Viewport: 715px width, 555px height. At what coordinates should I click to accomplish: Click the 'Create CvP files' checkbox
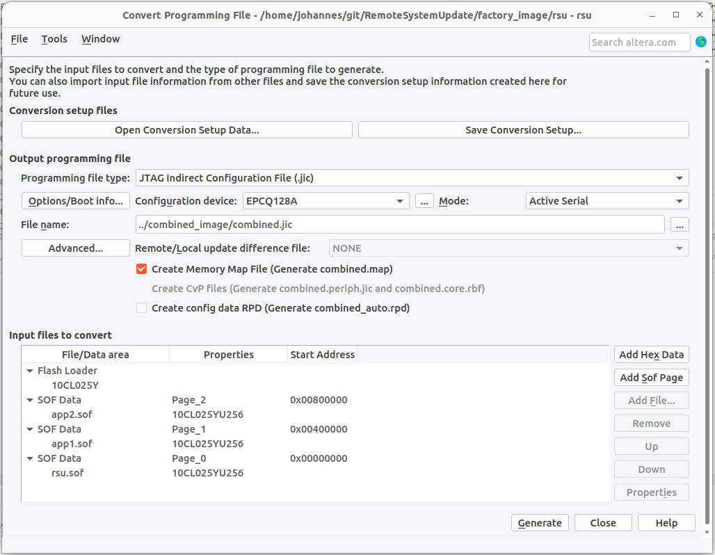click(x=141, y=288)
